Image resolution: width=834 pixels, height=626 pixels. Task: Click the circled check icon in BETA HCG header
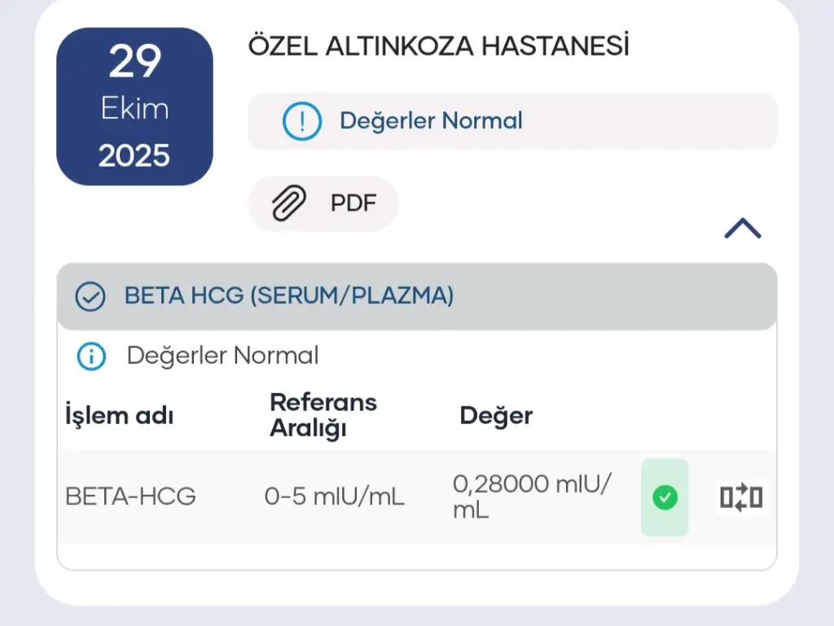[90, 296]
